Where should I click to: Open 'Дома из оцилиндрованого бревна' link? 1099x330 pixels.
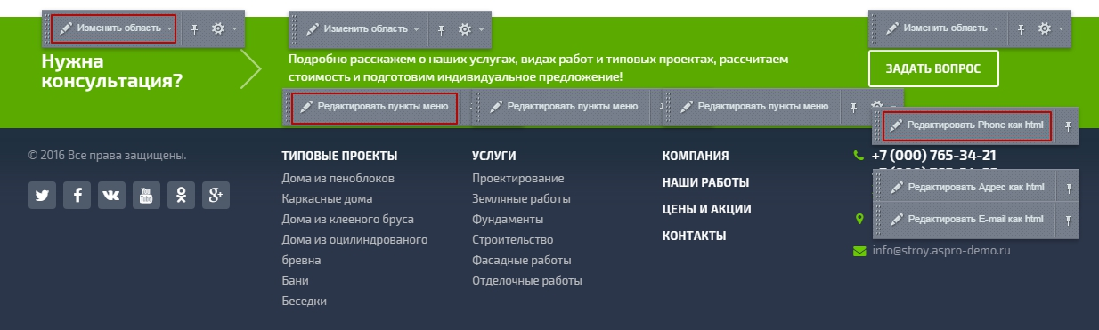pyautogui.click(x=354, y=250)
